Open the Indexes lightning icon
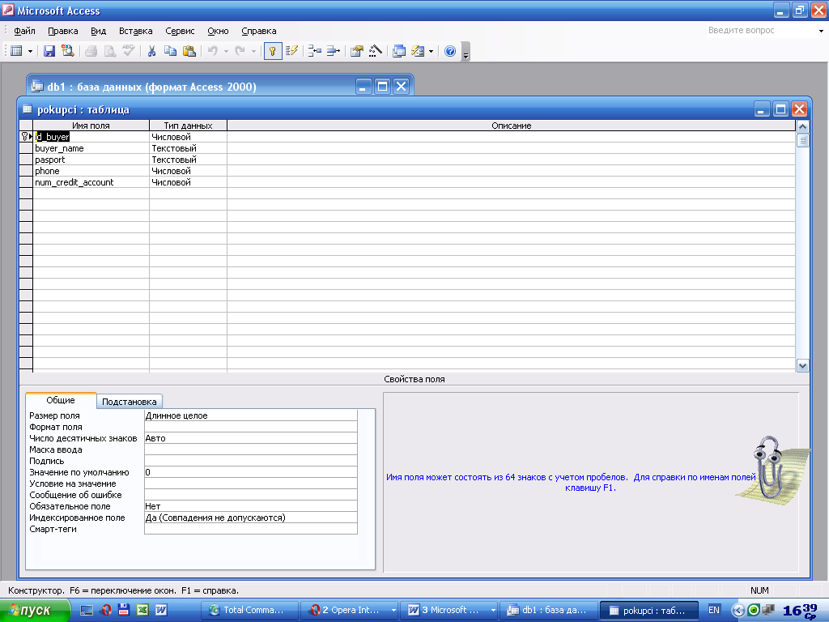 coord(292,51)
